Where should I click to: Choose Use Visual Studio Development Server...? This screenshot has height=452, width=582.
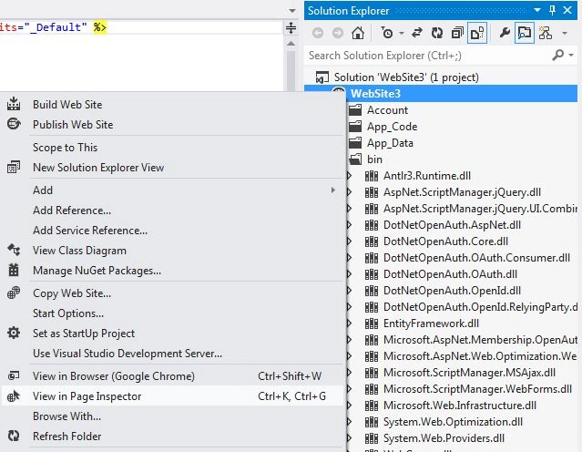click(x=172, y=354)
